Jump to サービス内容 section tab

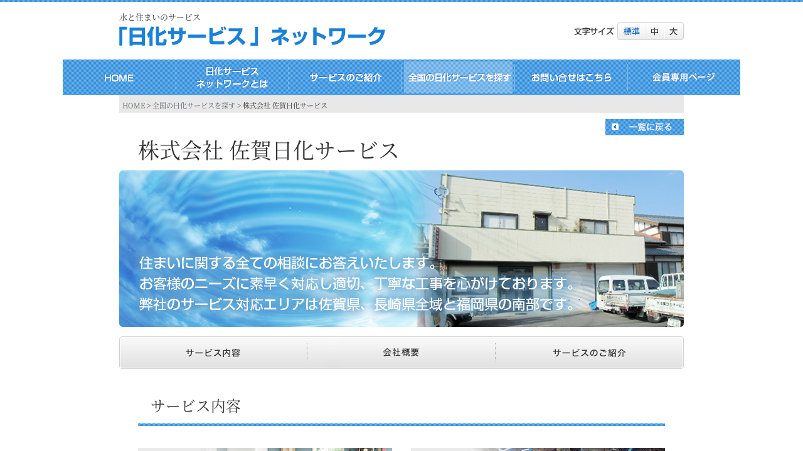(213, 353)
